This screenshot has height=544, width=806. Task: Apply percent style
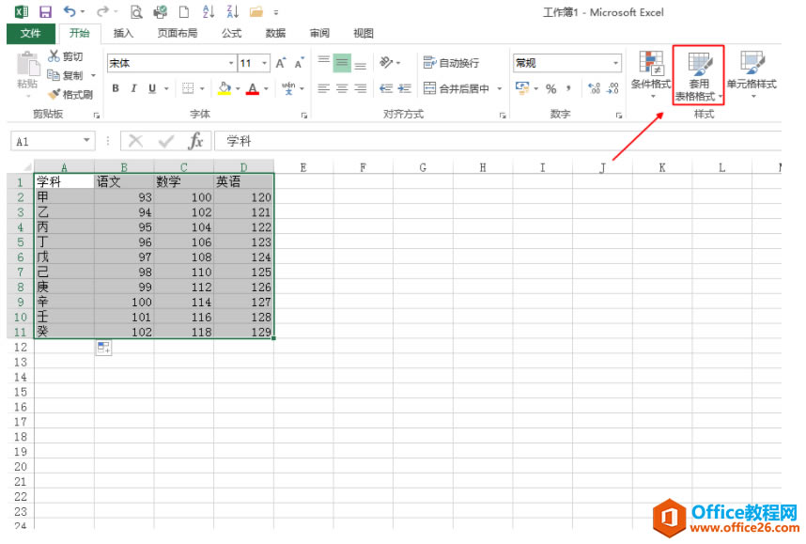551,89
